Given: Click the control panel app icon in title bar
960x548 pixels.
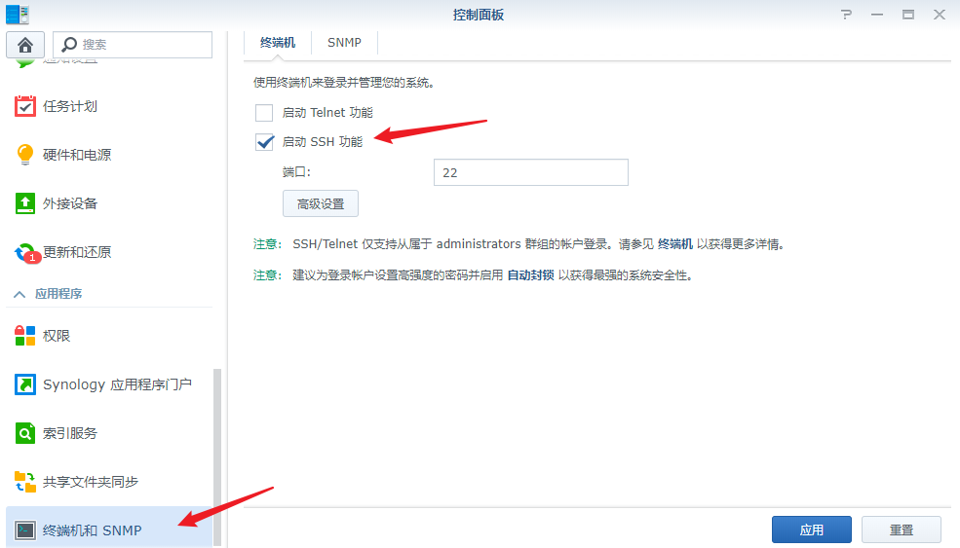Looking at the screenshot, I should point(18,14).
